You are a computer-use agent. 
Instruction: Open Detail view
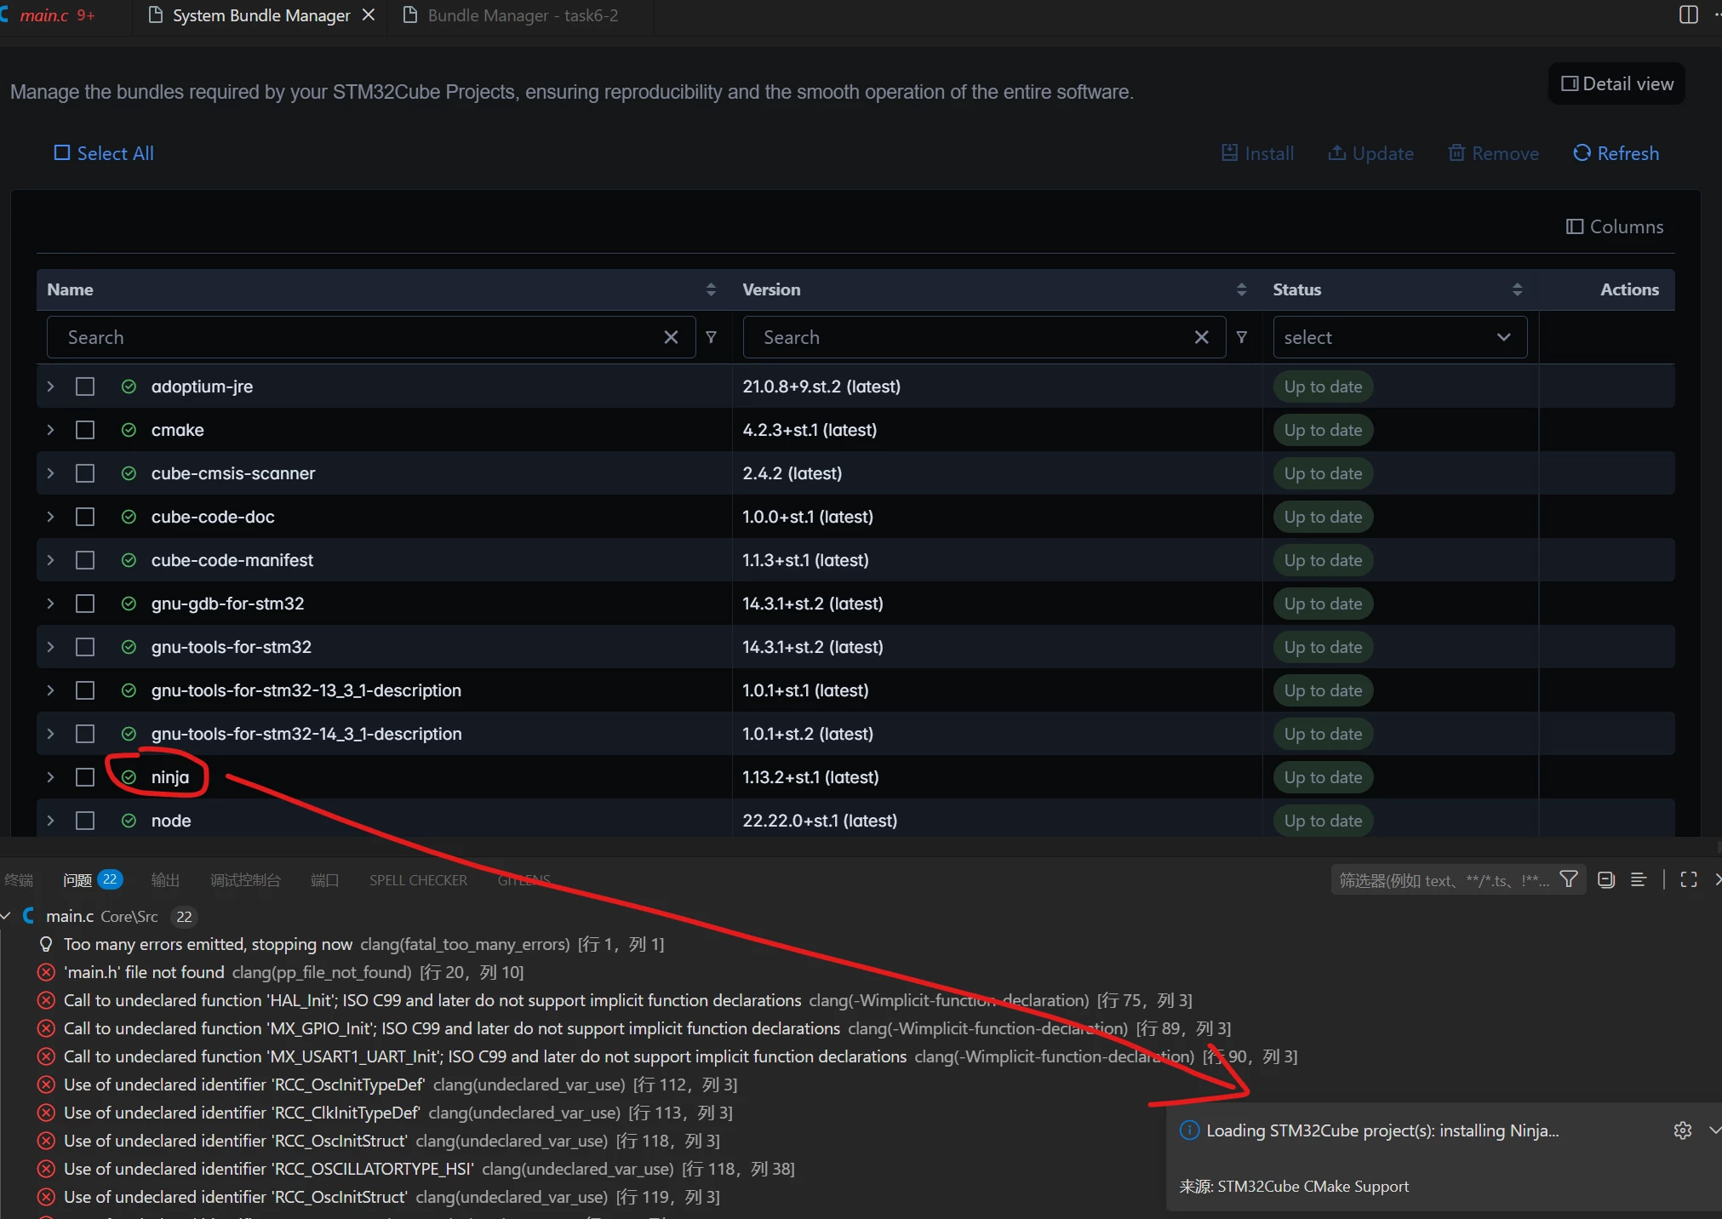(x=1616, y=83)
